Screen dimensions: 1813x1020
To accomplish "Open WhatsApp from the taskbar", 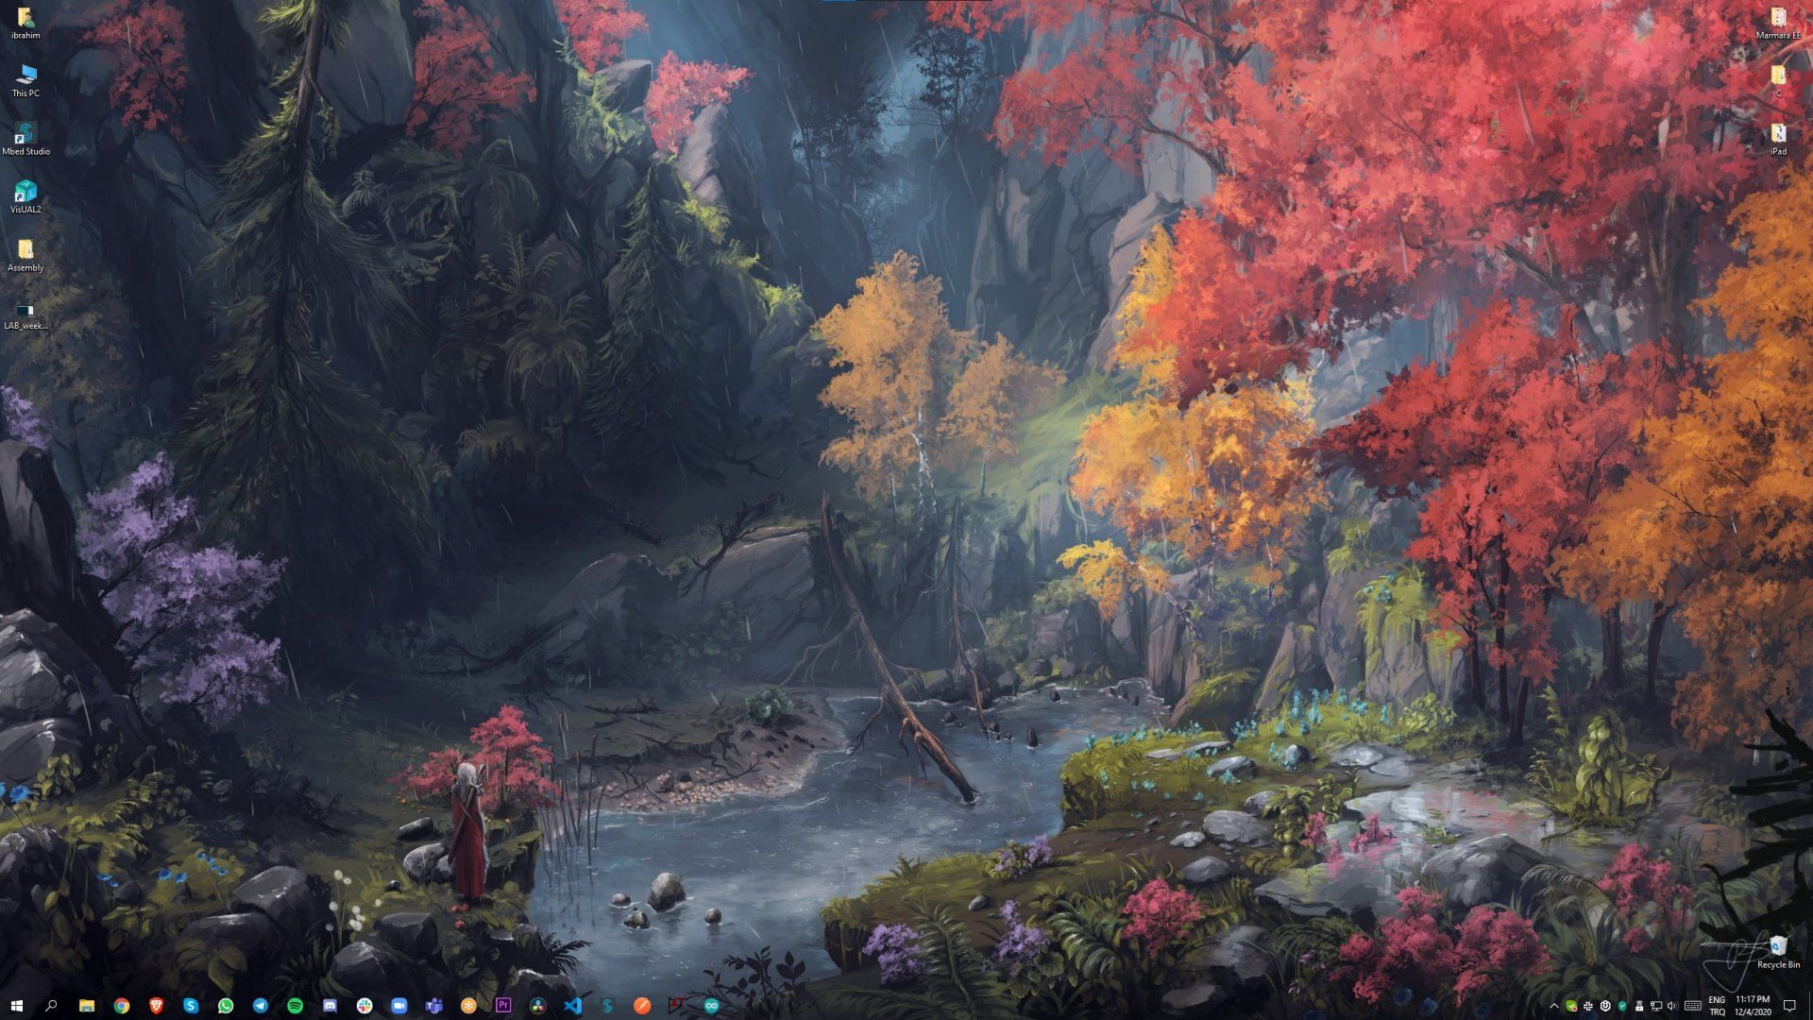I will [226, 1006].
